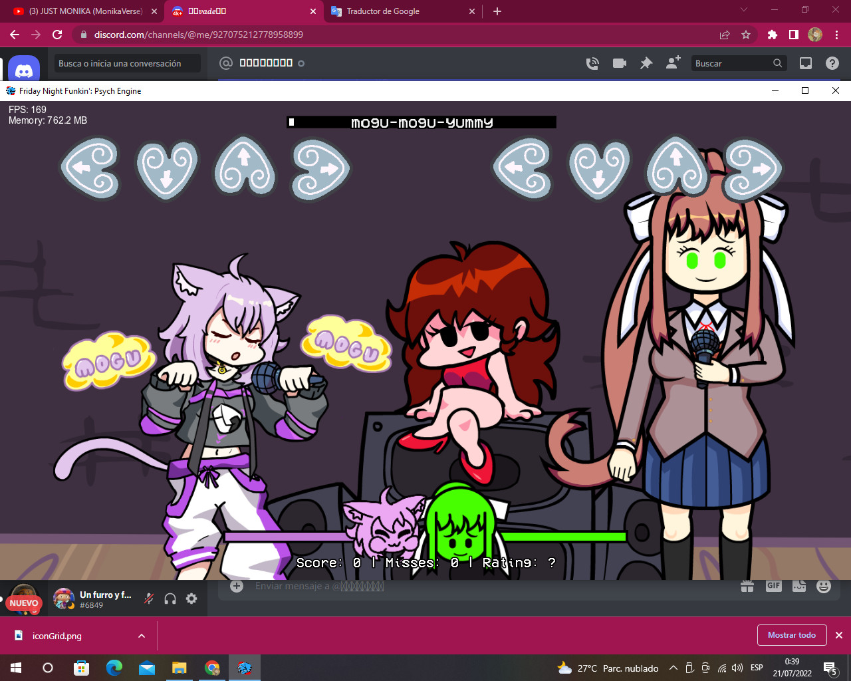This screenshot has height=681, width=851.
Task: Add friends to this DM
Action: point(672,63)
